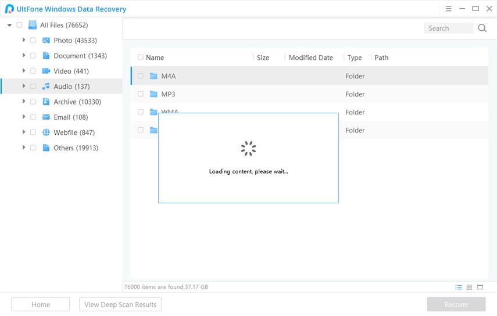The height and width of the screenshot is (316, 497).
Task: Check the M4A folder row checkbox
Action: point(141,76)
